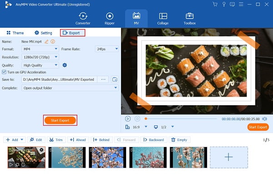
Task: Open quality custom settings gear
Action: pos(65,65)
